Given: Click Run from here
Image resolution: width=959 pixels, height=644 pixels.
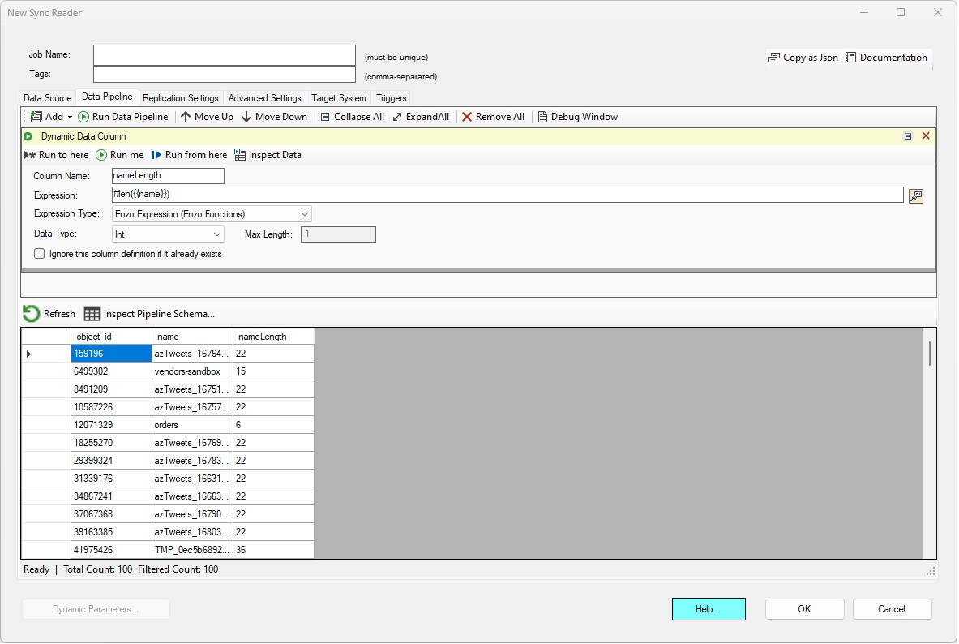Looking at the screenshot, I should pyautogui.click(x=189, y=155).
